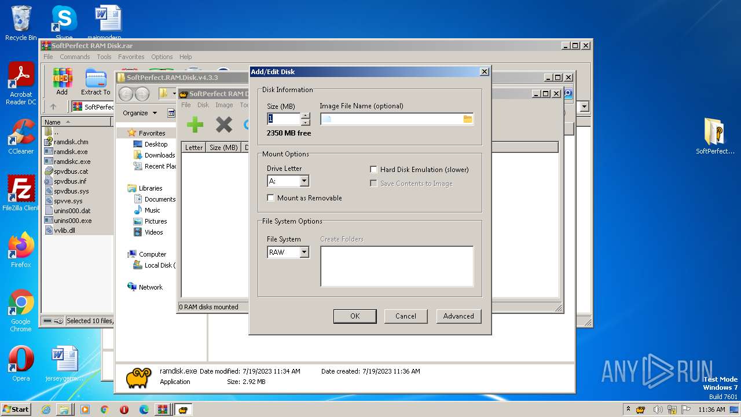Click the Chrome taskbar icon

pos(105,409)
